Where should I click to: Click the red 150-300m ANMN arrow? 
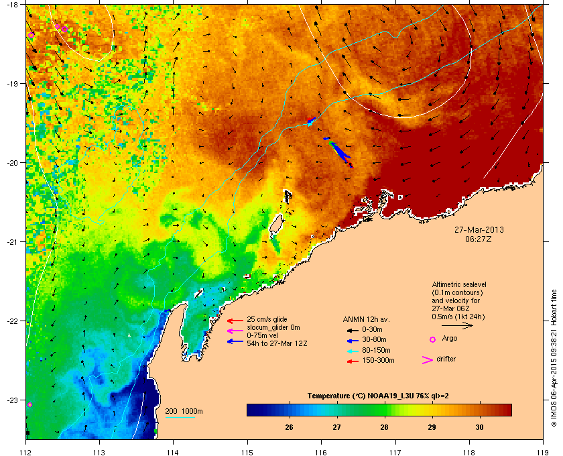(353, 361)
